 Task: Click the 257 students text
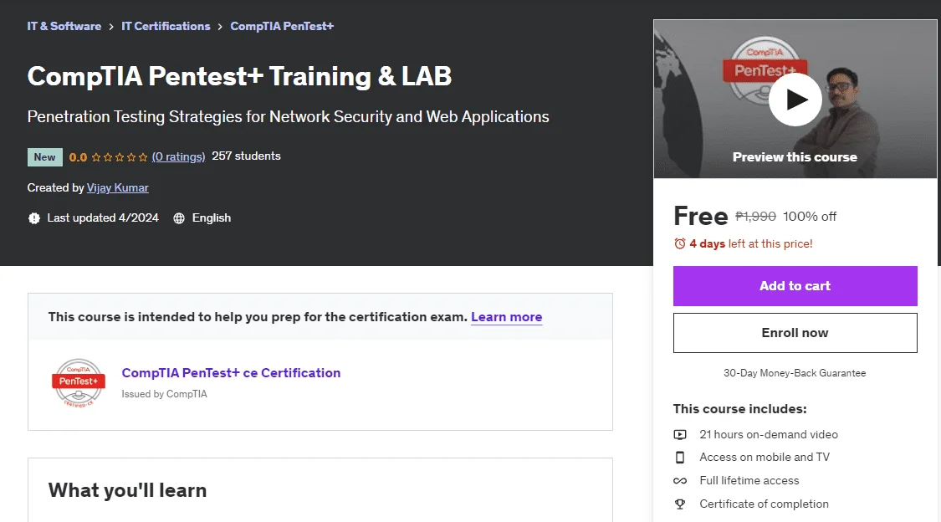point(246,156)
